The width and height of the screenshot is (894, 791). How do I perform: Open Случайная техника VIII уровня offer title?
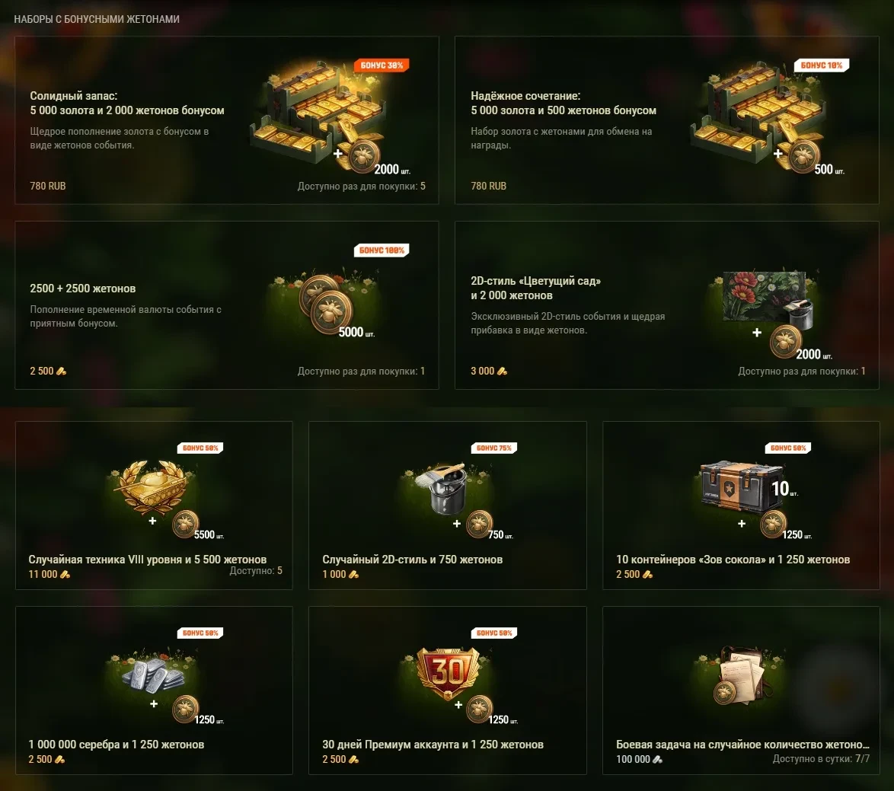(148, 560)
